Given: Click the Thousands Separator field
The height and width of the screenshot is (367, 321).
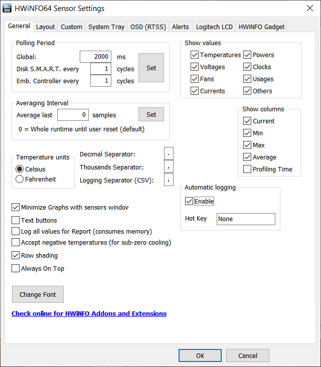Looking at the screenshot, I should (x=169, y=166).
